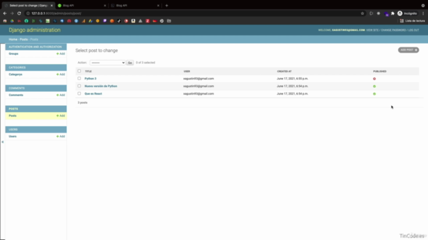Reload the page with the refresh icon
The width and height of the screenshot is (428, 240).
[19, 13]
